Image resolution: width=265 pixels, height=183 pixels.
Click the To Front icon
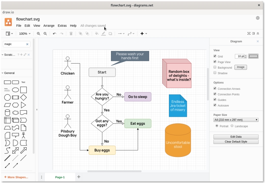pyautogui.click(x=80, y=34)
